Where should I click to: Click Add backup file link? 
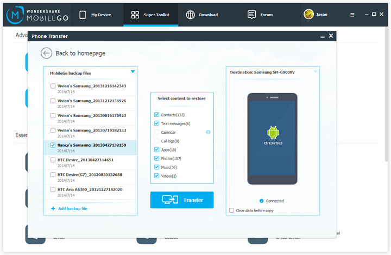tap(73, 208)
